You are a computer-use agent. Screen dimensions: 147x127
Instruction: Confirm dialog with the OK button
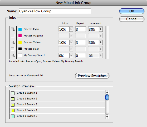132,11
